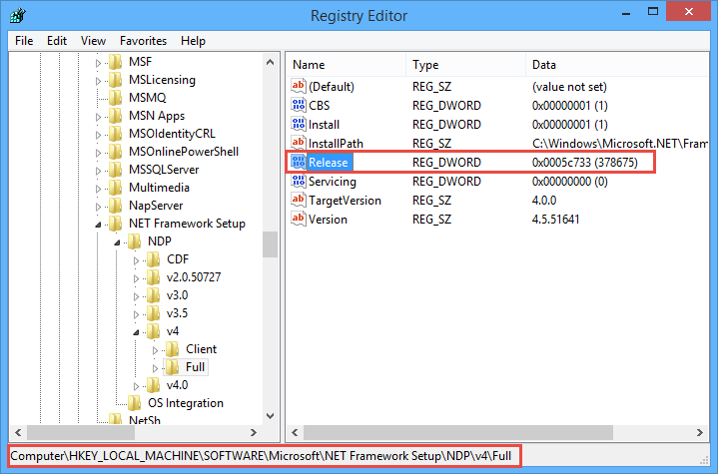Click the tree pane vertical scrollbar thumb
This screenshot has height=474, width=718.
(270, 244)
